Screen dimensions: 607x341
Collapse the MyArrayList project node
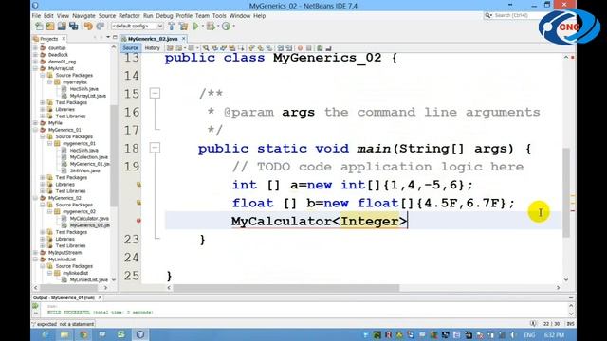[36, 68]
